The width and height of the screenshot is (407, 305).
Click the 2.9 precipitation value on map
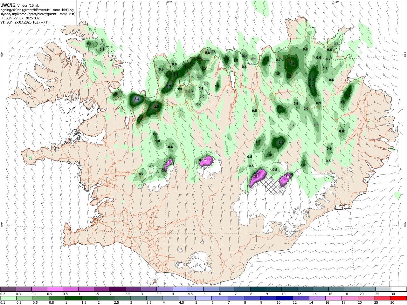pos(169,86)
